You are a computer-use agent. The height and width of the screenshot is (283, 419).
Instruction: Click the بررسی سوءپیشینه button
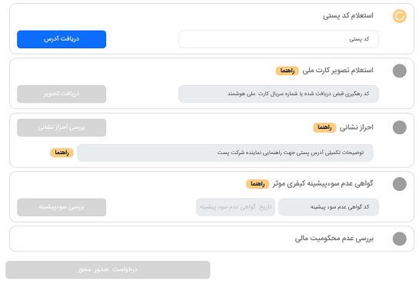pos(62,207)
